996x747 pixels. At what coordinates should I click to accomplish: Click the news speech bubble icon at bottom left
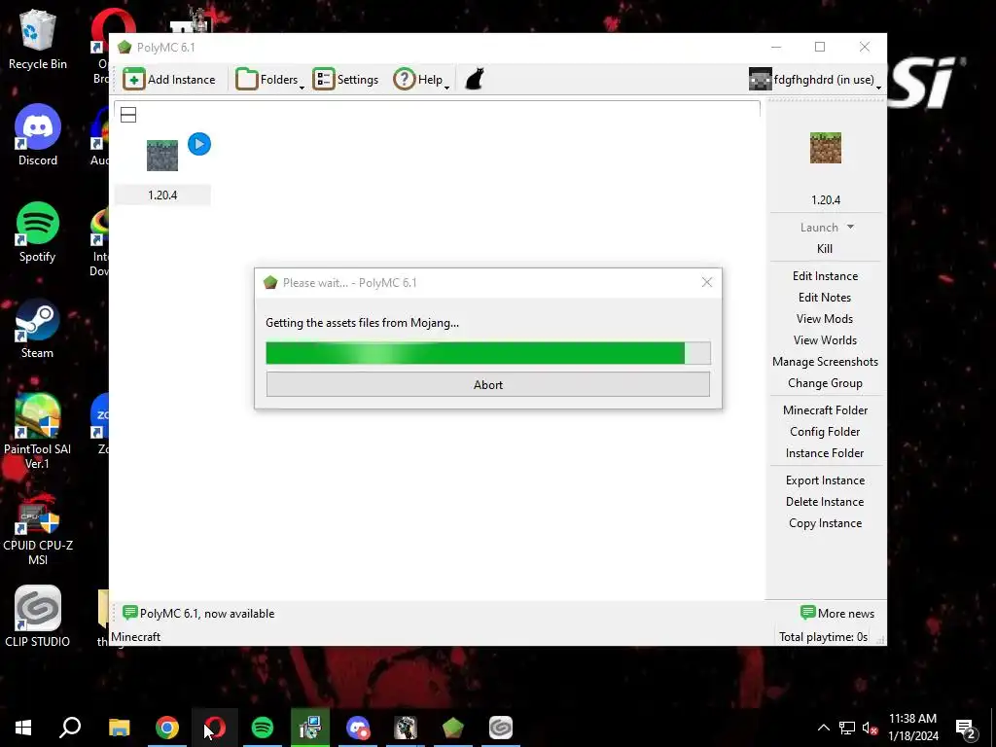tap(129, 613)
